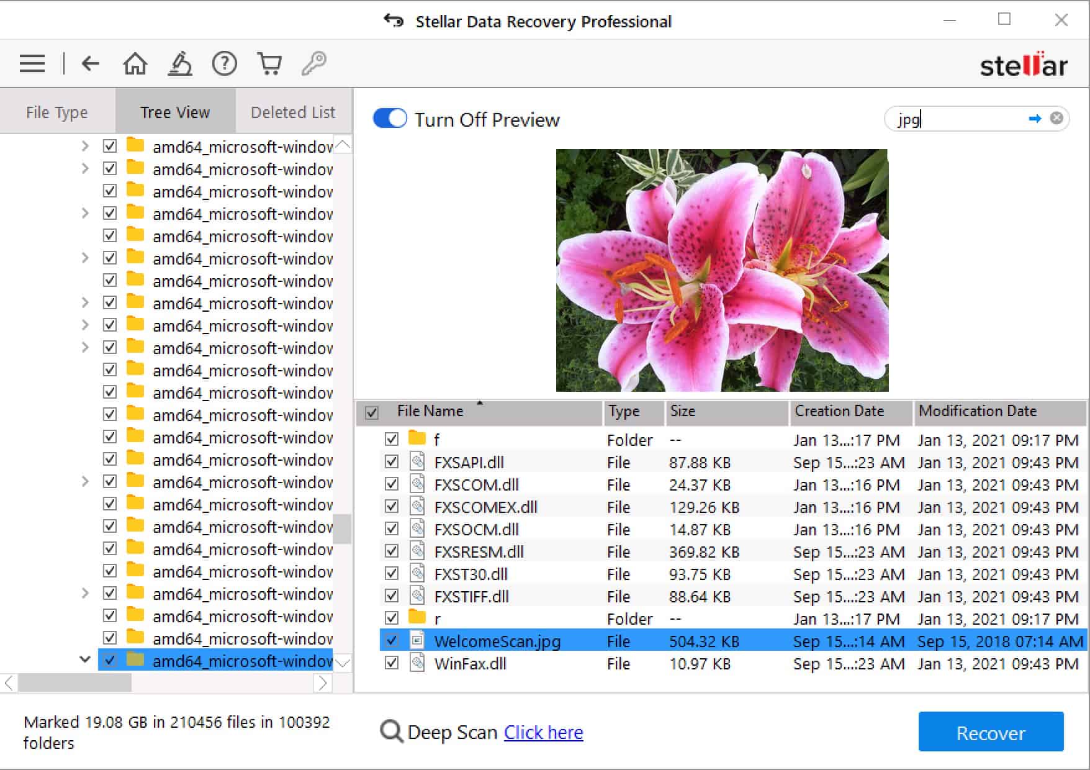This screenshot has width=1090, height=770.
Task: Toggle the Turn Off Preview switch
Action: [390, 119]
